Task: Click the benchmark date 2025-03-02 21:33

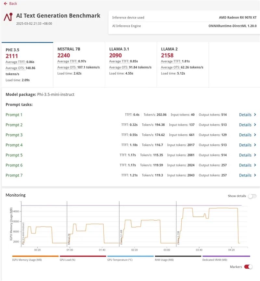Action: click(34, 23)
